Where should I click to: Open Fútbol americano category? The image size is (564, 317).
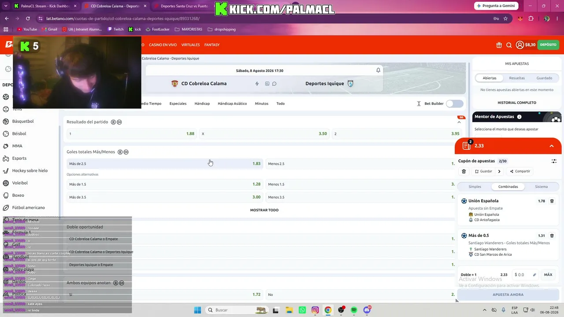pyautogui.click(x=29, y=208)
